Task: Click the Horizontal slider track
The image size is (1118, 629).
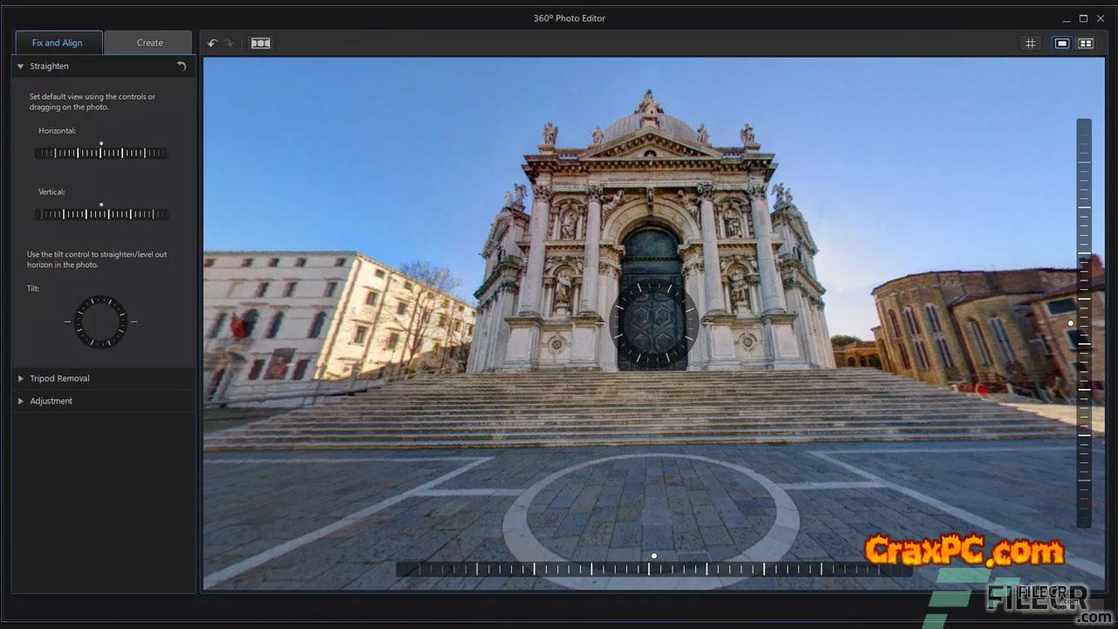Action: (x=100, y=153)
